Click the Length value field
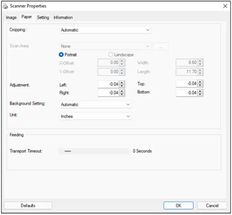The width and height of the screenshot is (232, 215). tap(186, 72)
